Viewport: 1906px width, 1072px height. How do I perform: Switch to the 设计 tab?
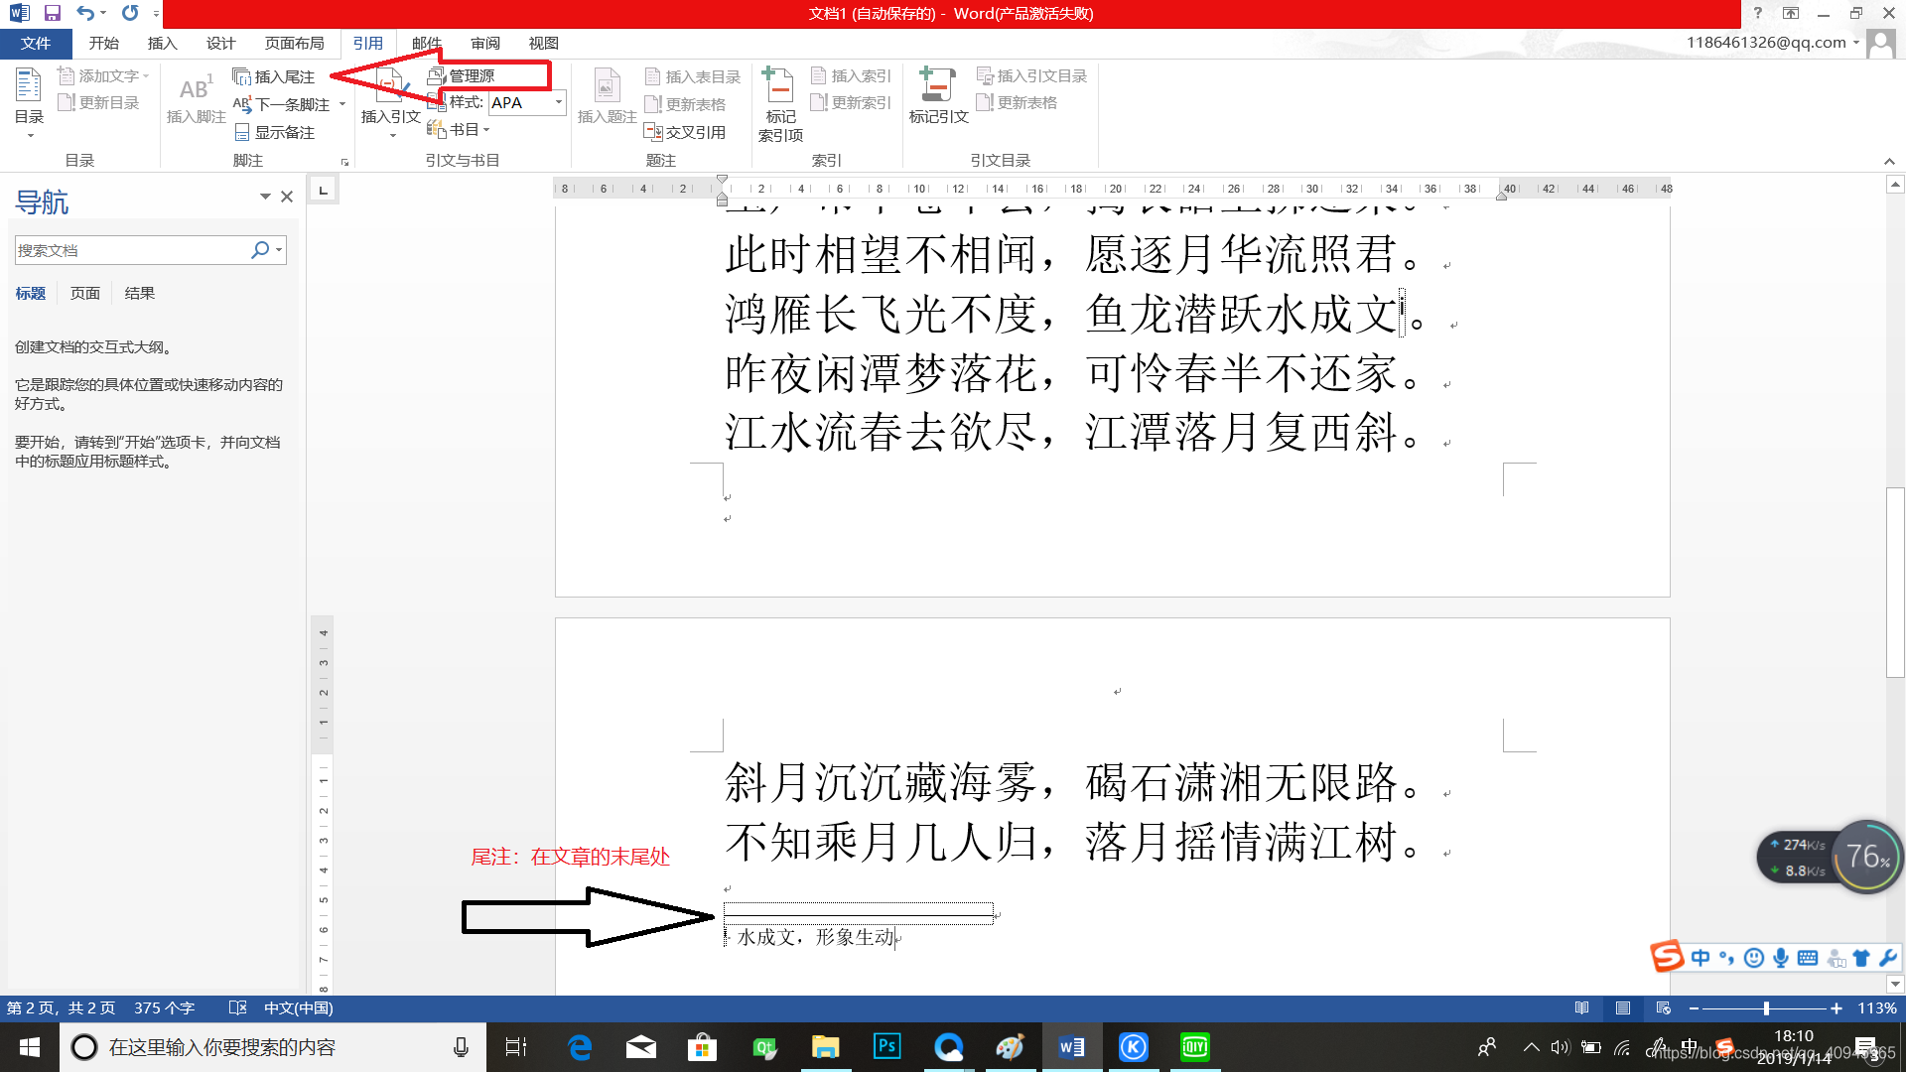[x=220, y=43]
